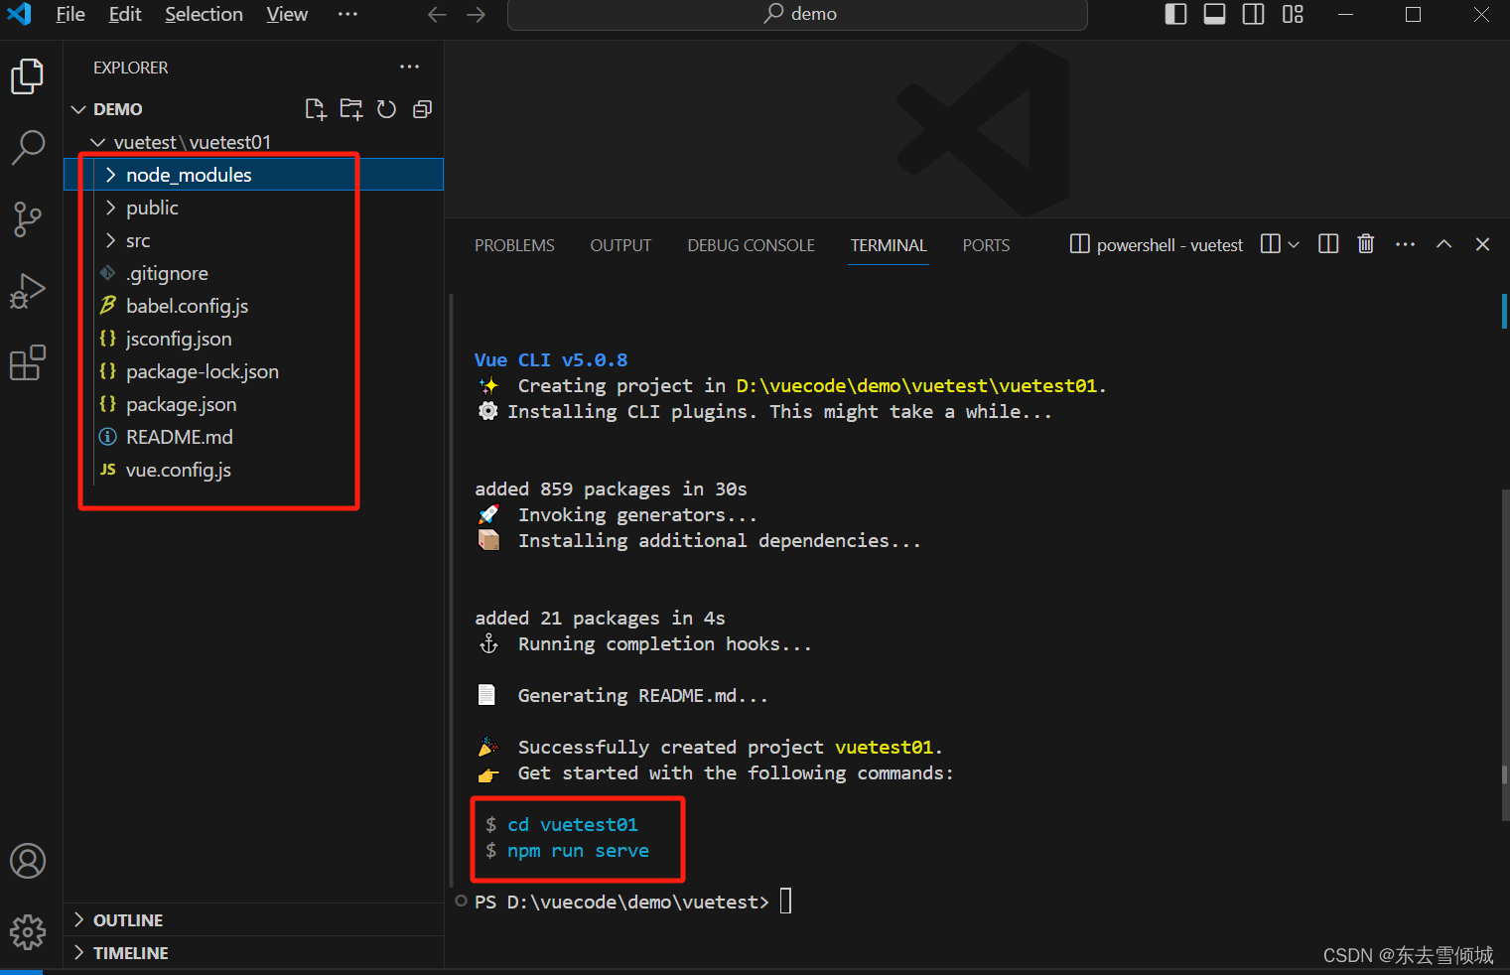The width and height of the screenshot is (1510, 975).
Task: Open vue.config.js file
Action: 254,470
